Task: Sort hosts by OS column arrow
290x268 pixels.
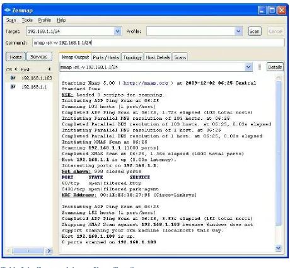Action: point(15,69)
